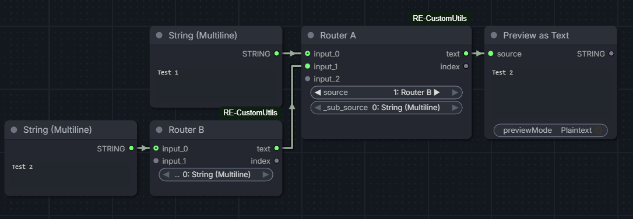Screen dimensions: 633x219
Task: Click Router B input_0 socket
Action: 156,149
